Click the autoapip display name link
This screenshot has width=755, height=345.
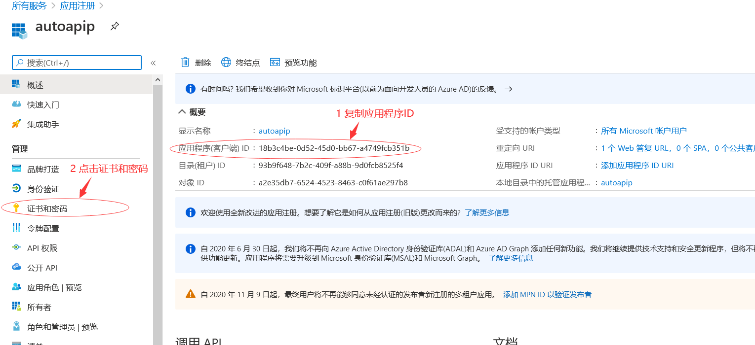275,131
